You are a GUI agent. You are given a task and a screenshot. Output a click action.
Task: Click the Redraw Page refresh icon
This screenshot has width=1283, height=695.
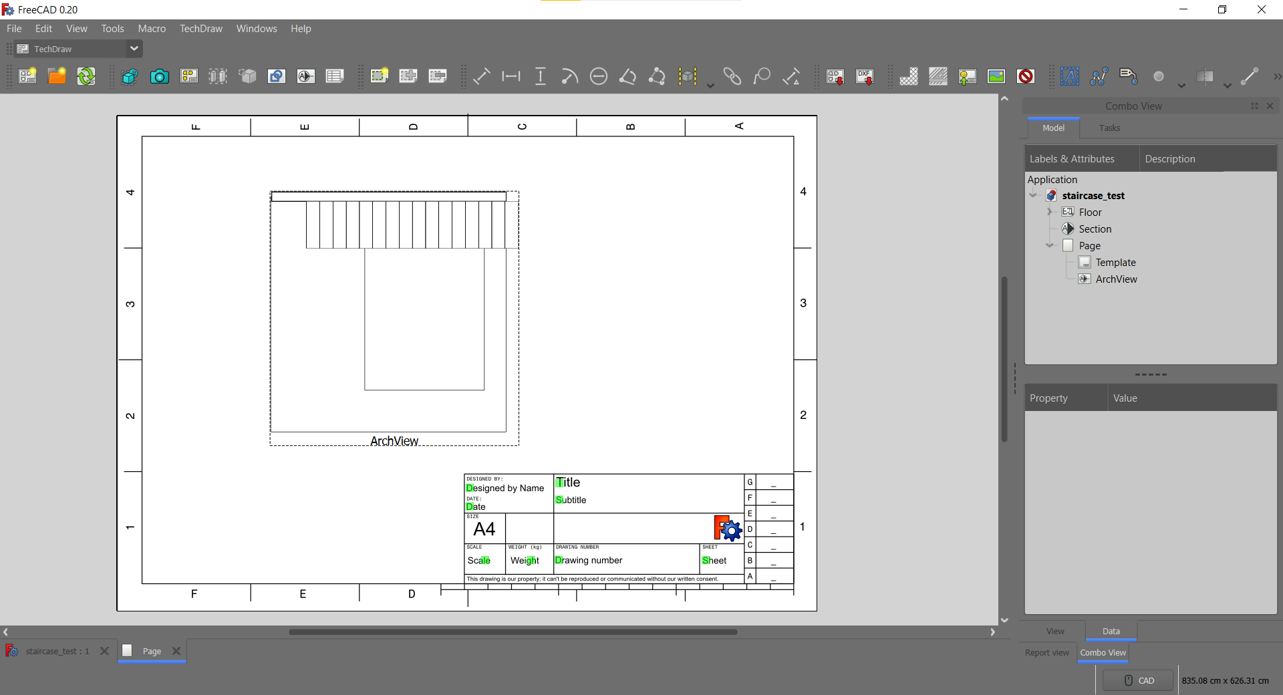(86, 76)
